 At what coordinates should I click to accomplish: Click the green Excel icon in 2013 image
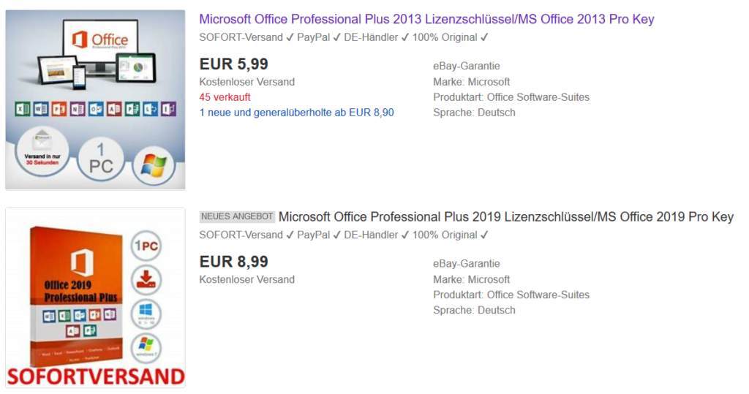click(23, 110)
